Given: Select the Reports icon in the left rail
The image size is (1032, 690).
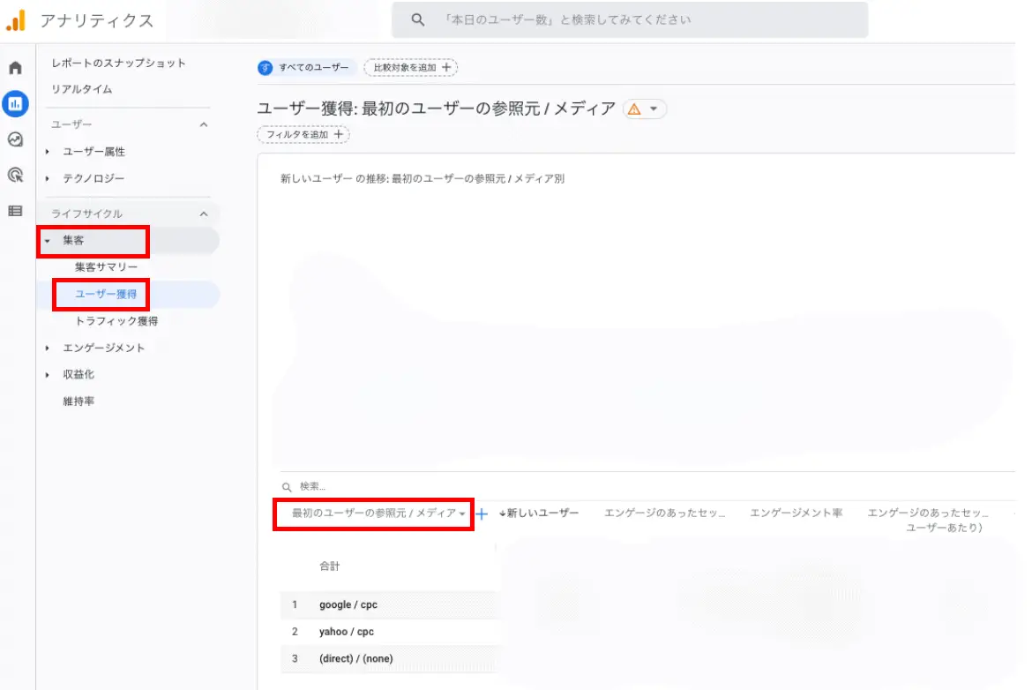Looking at the screenshot, I should coord(14,103).
